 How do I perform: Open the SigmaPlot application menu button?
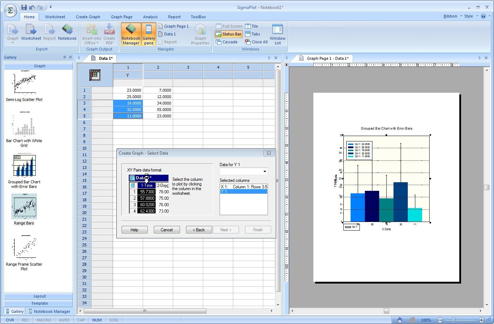pos(10,10)
